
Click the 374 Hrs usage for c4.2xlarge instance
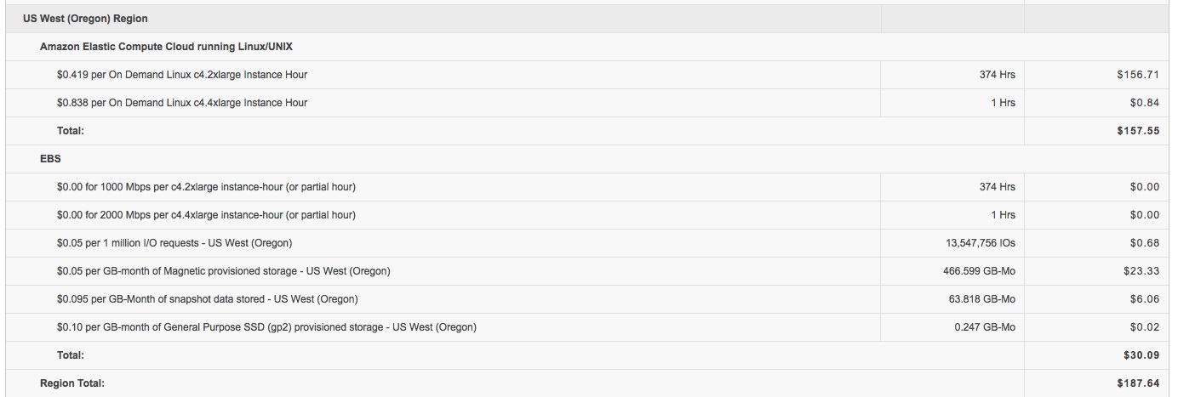pyautogui.click(x=997, y=75)
